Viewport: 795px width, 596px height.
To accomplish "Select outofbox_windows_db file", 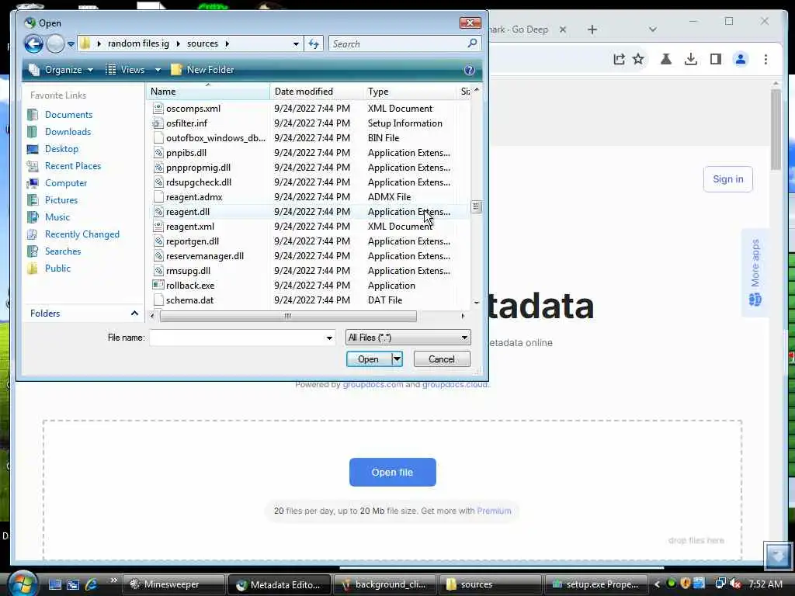I will coord(216,138).
